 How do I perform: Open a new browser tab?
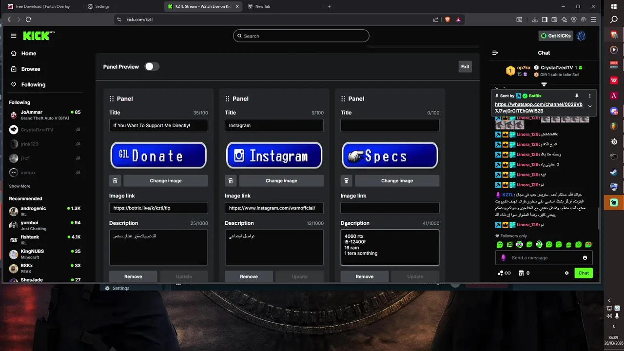329,6
